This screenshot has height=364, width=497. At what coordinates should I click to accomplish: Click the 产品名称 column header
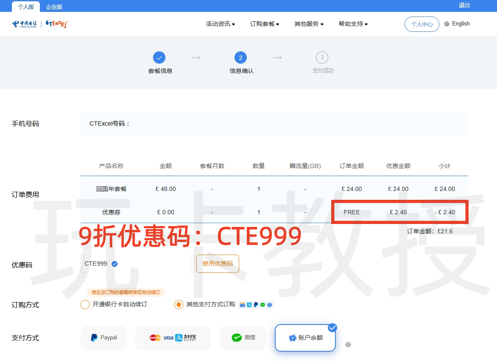pos(111,166)
